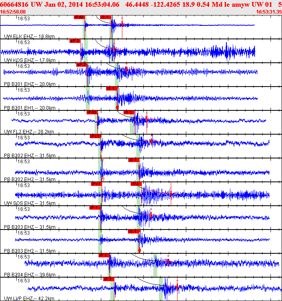Click the red diamond marker on B203 EH2
This screenshot has width=282, height=301.
tap(139, 250)
